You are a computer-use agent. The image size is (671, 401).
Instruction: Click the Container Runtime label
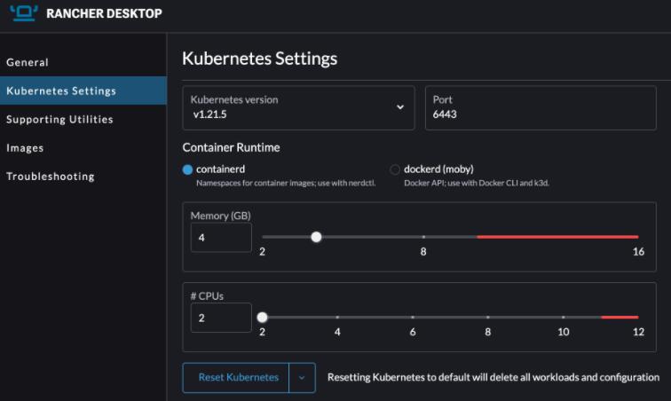click(x=231, y=147)
